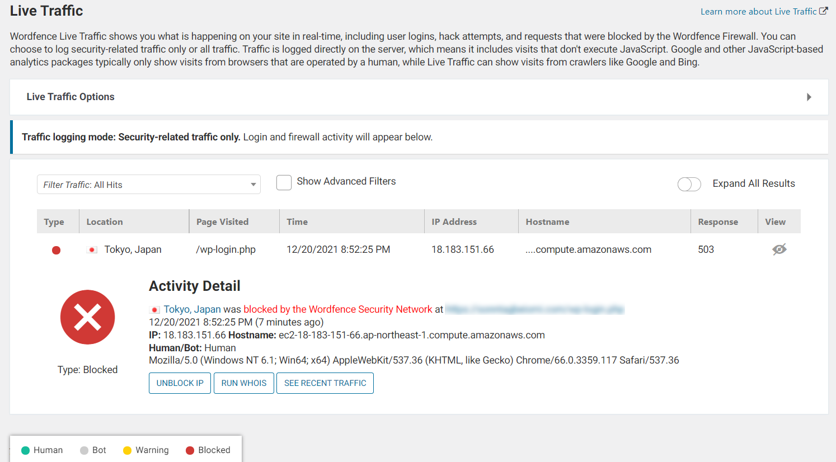Click the red Blocked legend dot
836x462 pixels.
(190, 450)
